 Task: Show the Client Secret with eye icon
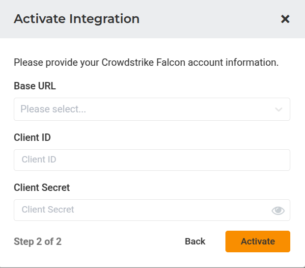(x=278, y=211)
